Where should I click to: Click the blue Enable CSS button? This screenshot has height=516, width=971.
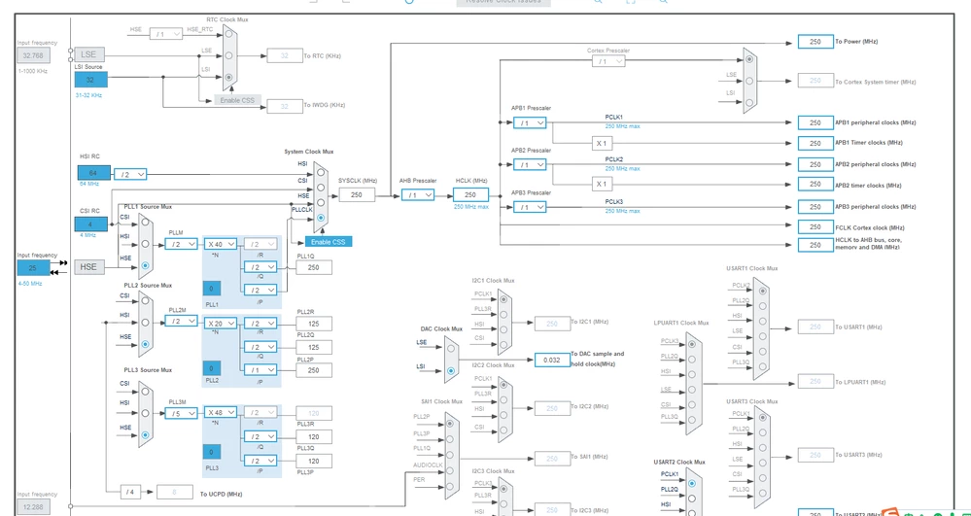[x=329, y=242]
